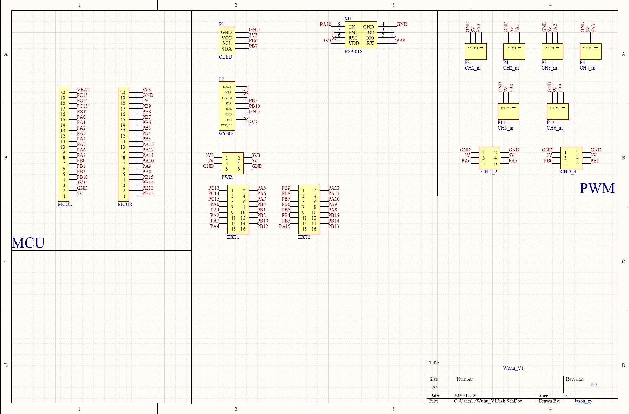
Task: Click the CH-3_4 header component
Action: coord(571,158)
